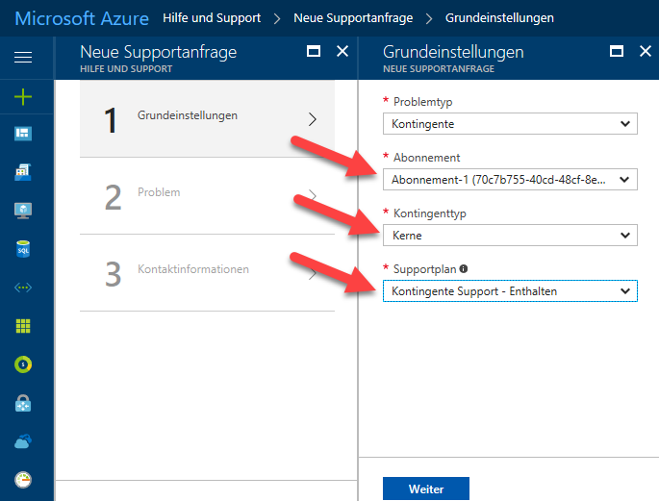The height and width of the screenshot is (501, 659).
Task: Open the Cloud services icon in sidebar
Action: point(23,441)
